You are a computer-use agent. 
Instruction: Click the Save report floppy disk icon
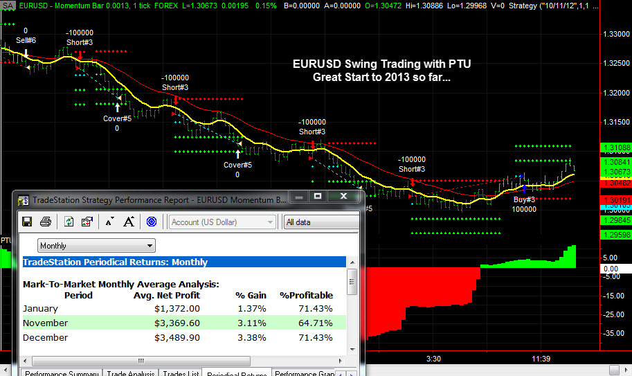click(28, 222)
